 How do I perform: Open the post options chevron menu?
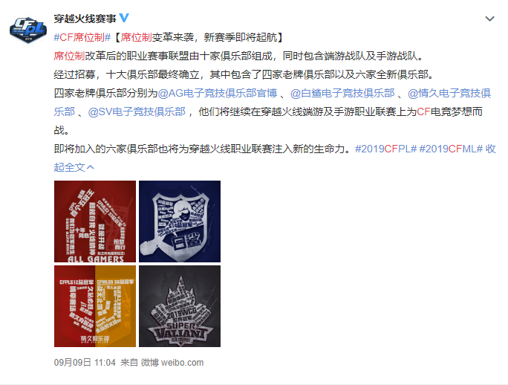click(x=489, y=19)
